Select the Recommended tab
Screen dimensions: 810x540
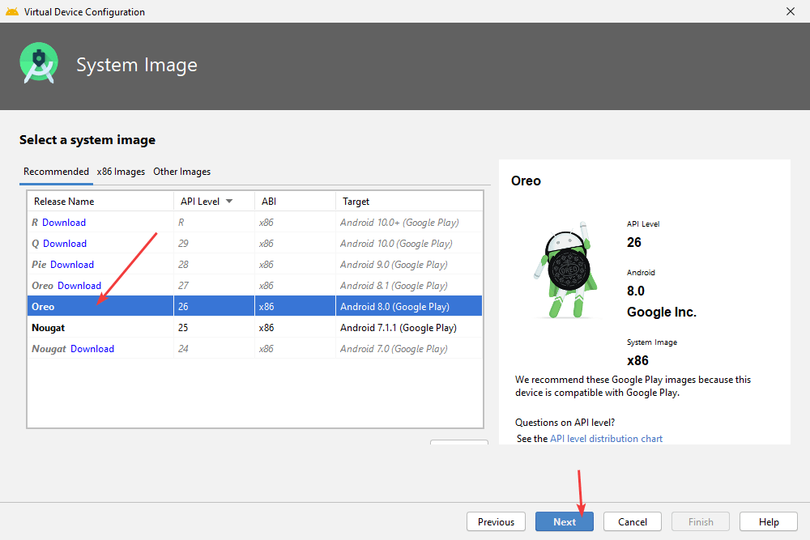(56, 172)
